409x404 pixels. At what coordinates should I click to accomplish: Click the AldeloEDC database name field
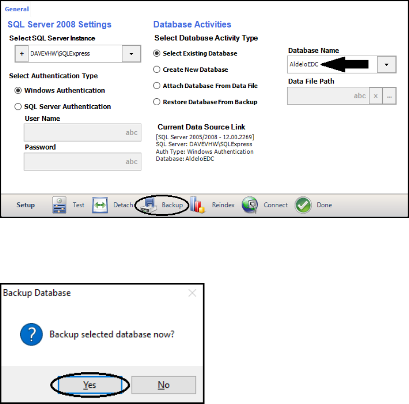coord(332,64)
